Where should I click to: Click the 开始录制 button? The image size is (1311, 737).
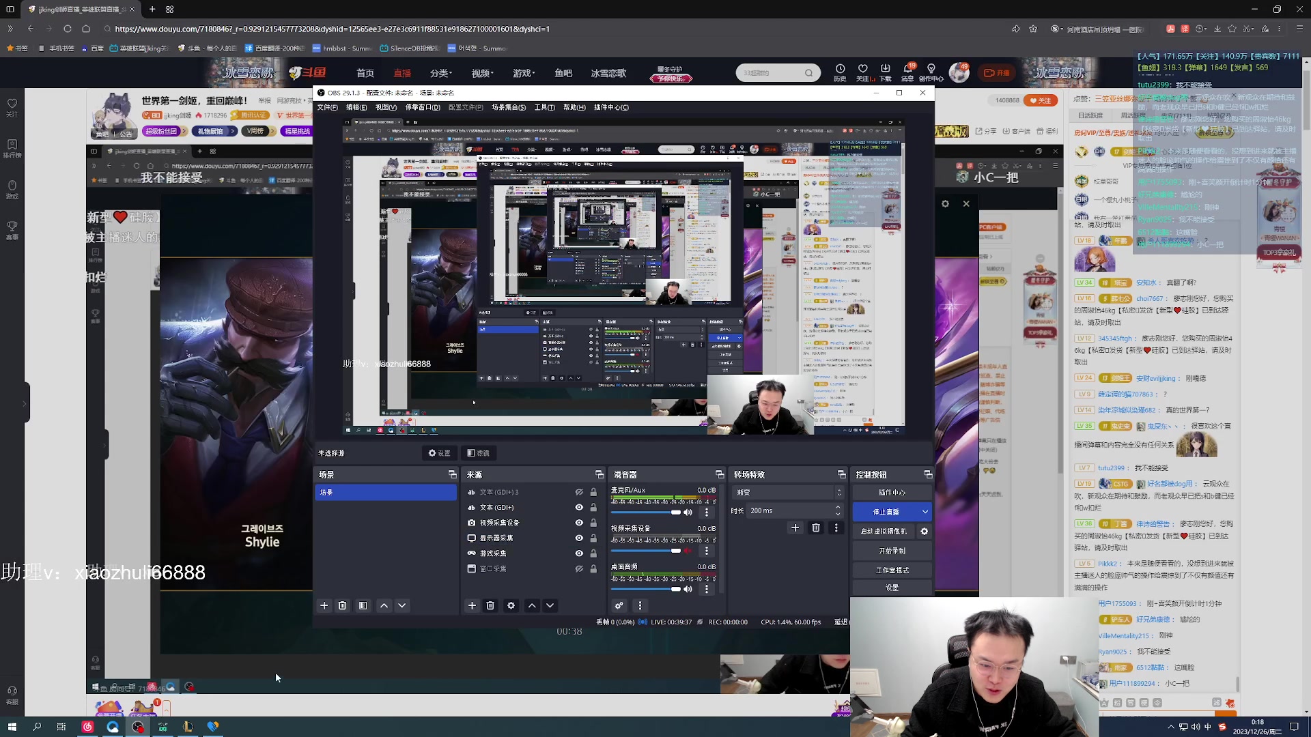(x=892, y=551)
